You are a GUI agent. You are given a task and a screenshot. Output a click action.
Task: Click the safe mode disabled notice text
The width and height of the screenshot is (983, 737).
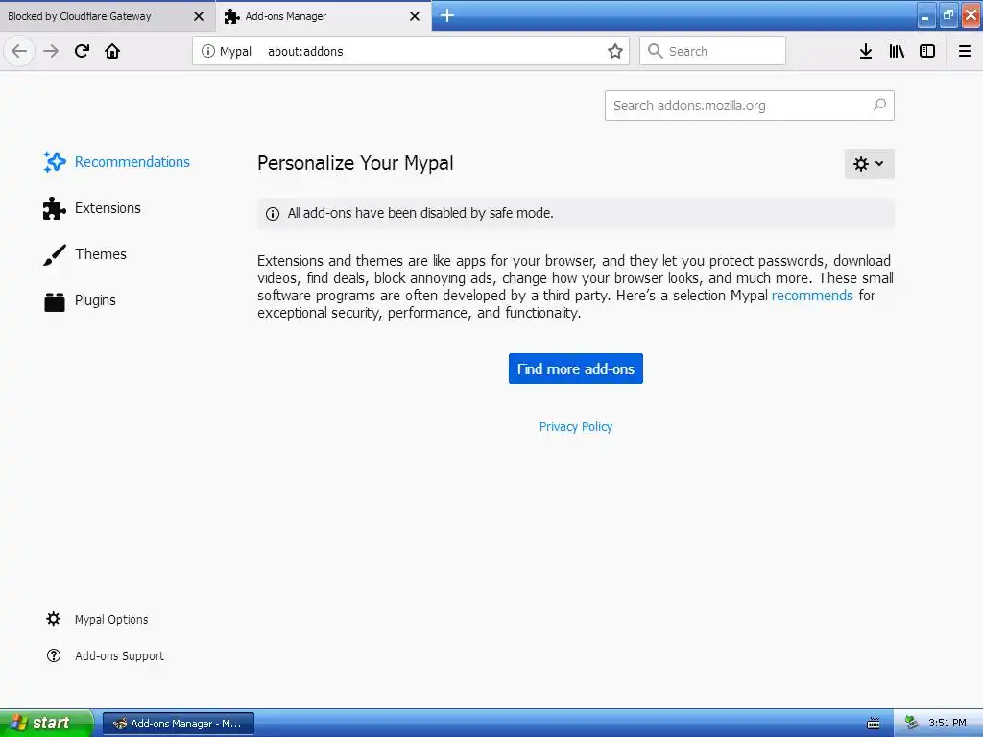[420, 213]
